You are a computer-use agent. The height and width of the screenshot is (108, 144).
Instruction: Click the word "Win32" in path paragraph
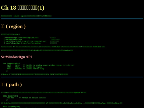(x=6, y=93)
